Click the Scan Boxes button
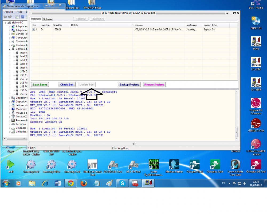Image resolution: width=267 pixels, height=214 pixels. tap(40, 85)
